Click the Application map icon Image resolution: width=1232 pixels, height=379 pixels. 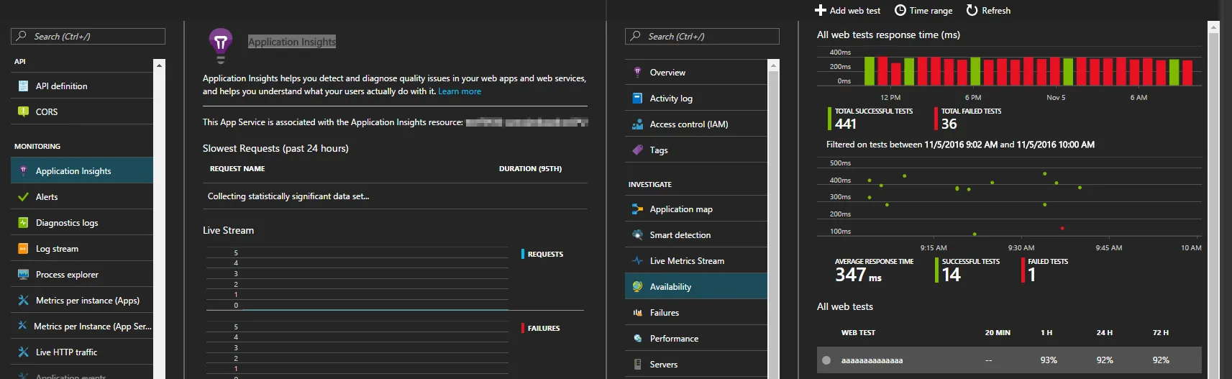point(637,209)
